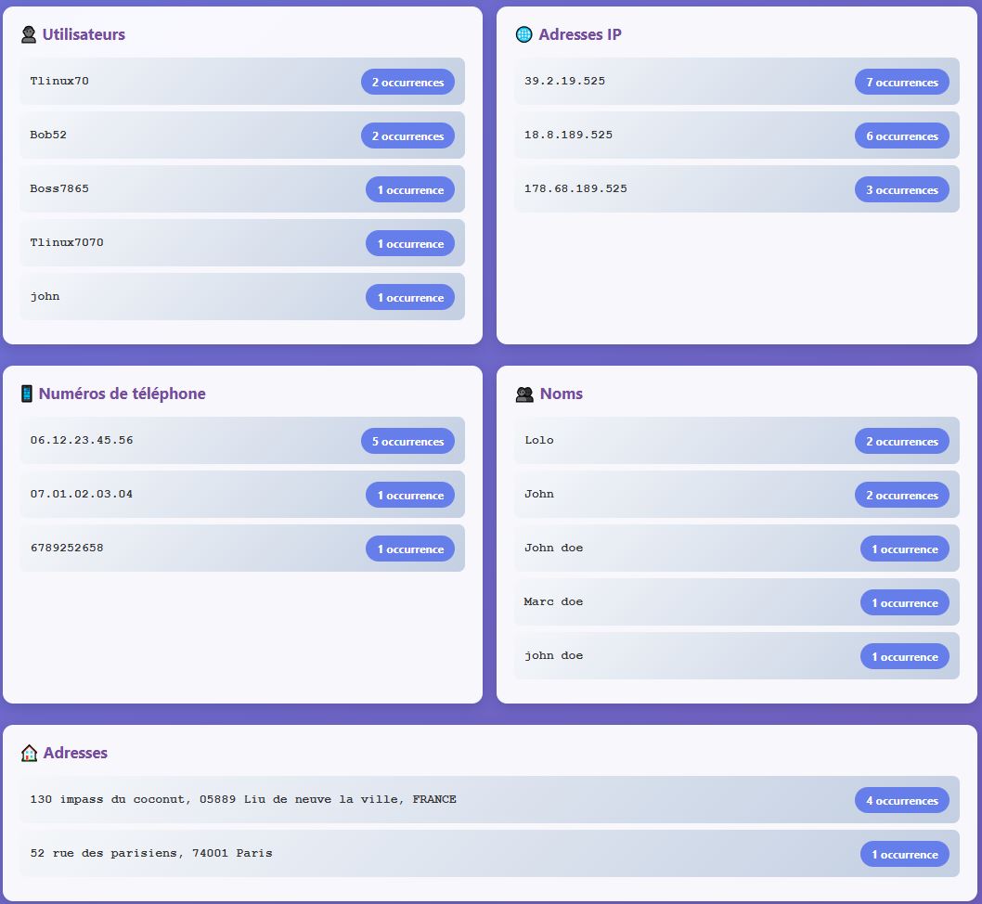
Task: Click the house icon beside Adresses
Action: click(29, 754)
